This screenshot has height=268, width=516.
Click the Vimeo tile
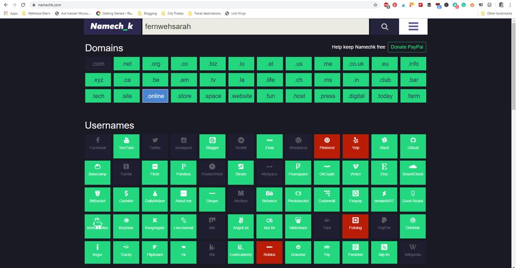click(355, 173)
